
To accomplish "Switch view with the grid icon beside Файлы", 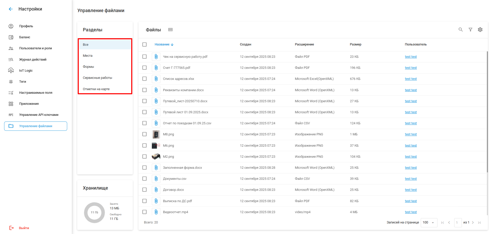I will tap(170, 30).
